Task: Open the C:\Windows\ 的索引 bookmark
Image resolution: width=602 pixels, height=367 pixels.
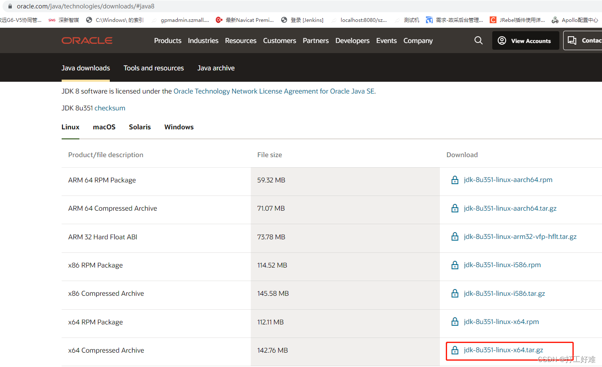Action: click(114, 20)
